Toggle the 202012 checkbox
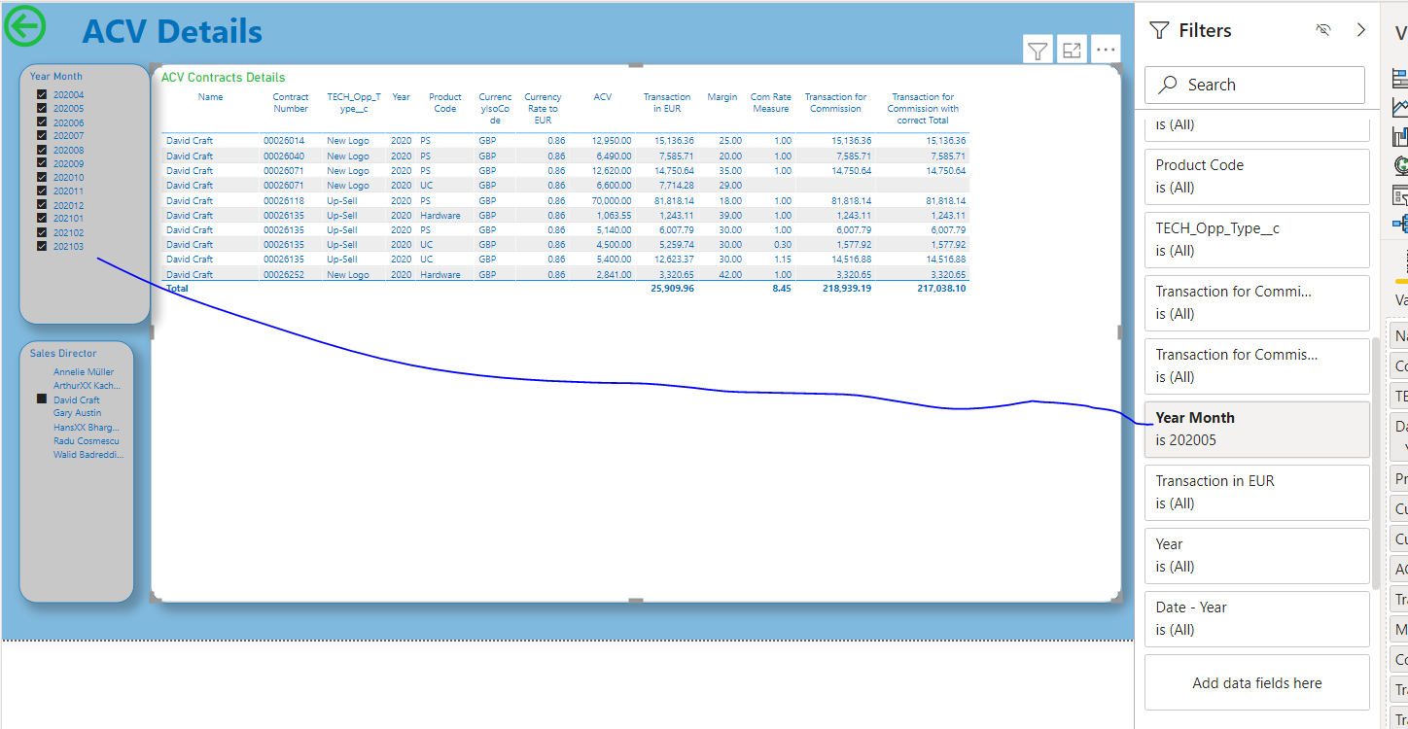Image resolution: width=1408 pixels, height=729 pixels. 42,205
